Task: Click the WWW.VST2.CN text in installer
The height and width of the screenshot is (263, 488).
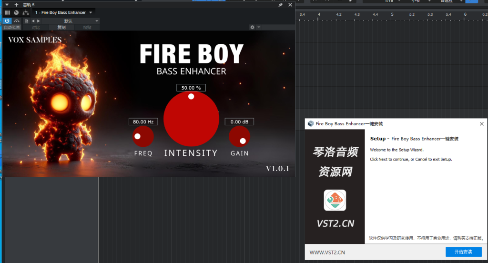Action: coord(327,253)
